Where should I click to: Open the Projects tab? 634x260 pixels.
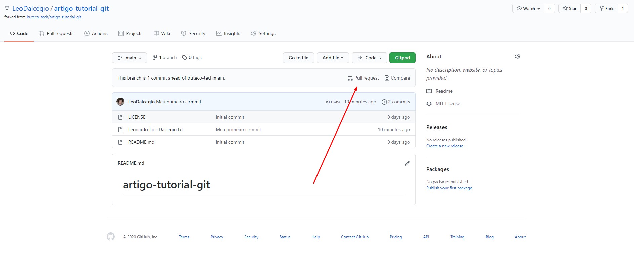(x=130, y=33)
